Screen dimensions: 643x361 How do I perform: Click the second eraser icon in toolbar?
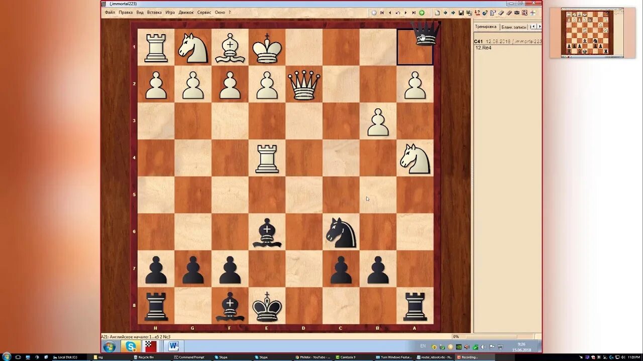point(509,13)
